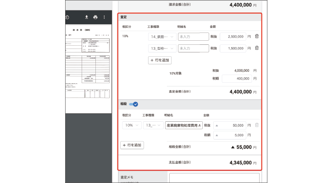This screenshot has height=183, width=333.
Task: Toggle the 相殺 offset switch
Action: [133, 104]
